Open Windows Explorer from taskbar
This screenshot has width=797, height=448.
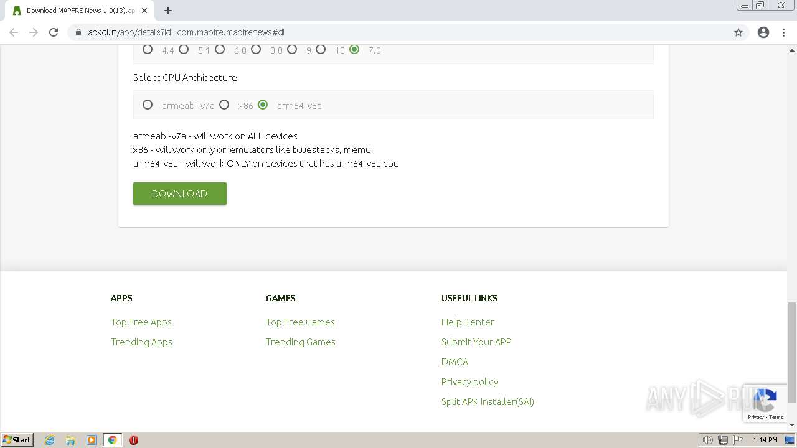pyautogui.click(x=70, y=440)
